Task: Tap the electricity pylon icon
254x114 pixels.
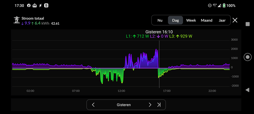Action: 17,20
